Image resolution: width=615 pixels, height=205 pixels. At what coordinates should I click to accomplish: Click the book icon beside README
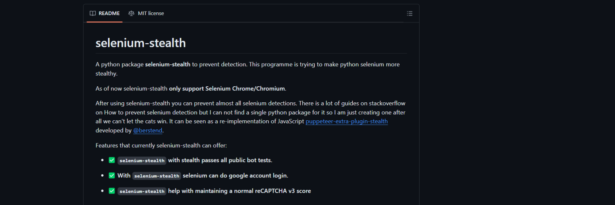pos(92,13)
